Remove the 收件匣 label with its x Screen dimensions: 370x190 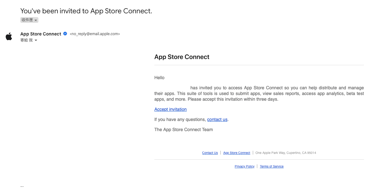click(36, 20)
